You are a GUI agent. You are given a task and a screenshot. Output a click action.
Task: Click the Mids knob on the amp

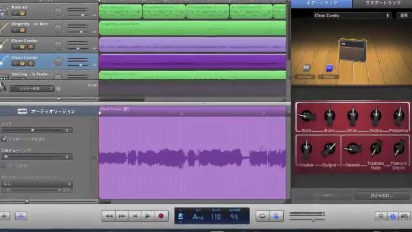[353, 115]
